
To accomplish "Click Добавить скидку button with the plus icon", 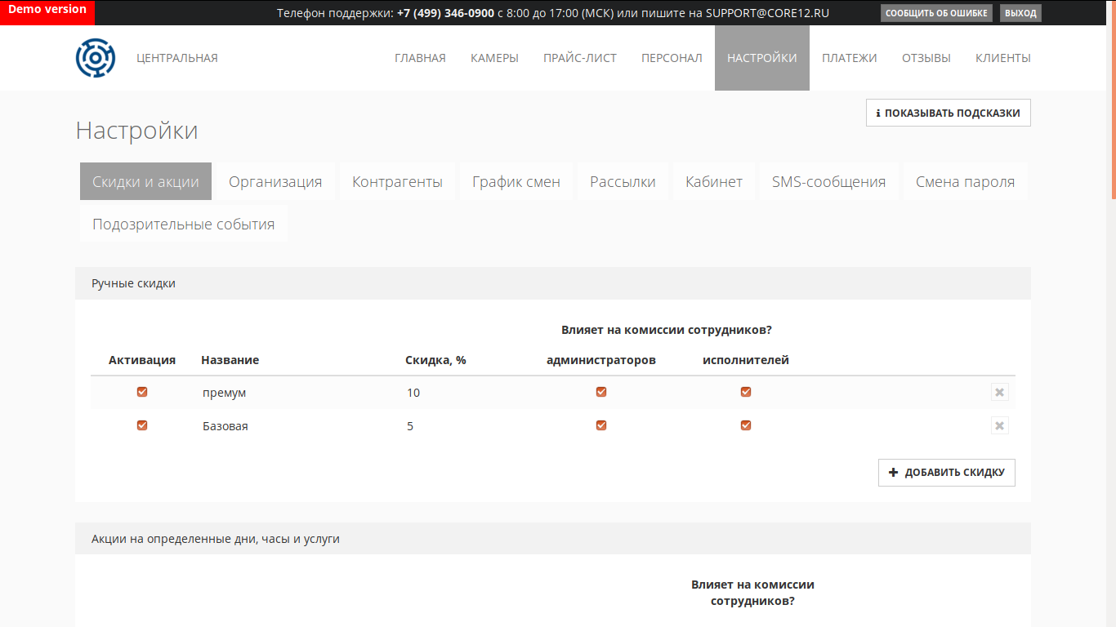I will [x=947, y=473].
